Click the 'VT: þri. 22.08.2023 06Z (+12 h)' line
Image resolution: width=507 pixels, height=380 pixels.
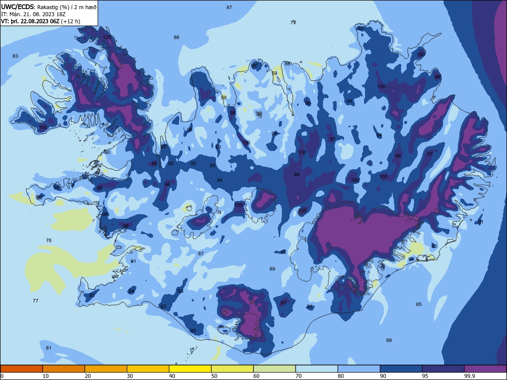click(x=41, y=21)
